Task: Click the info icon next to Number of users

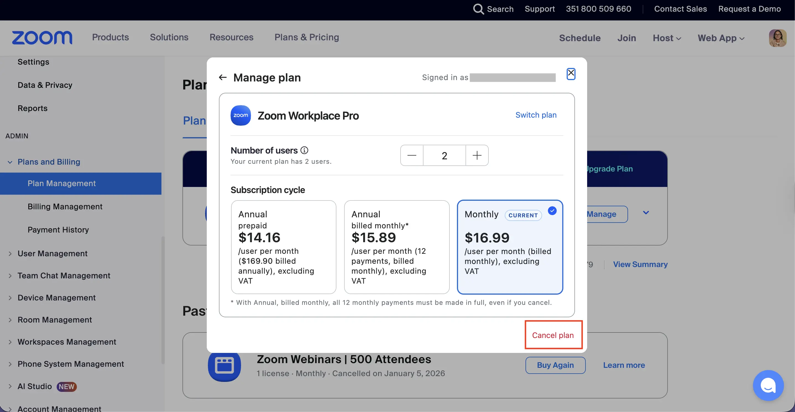Action: pos(304,150)
